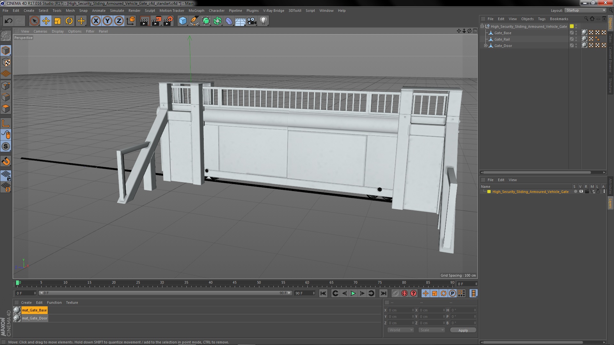This screenshot has height=345, width=614.
Task: Open the MoGraph menu
Action: point(196,11)
